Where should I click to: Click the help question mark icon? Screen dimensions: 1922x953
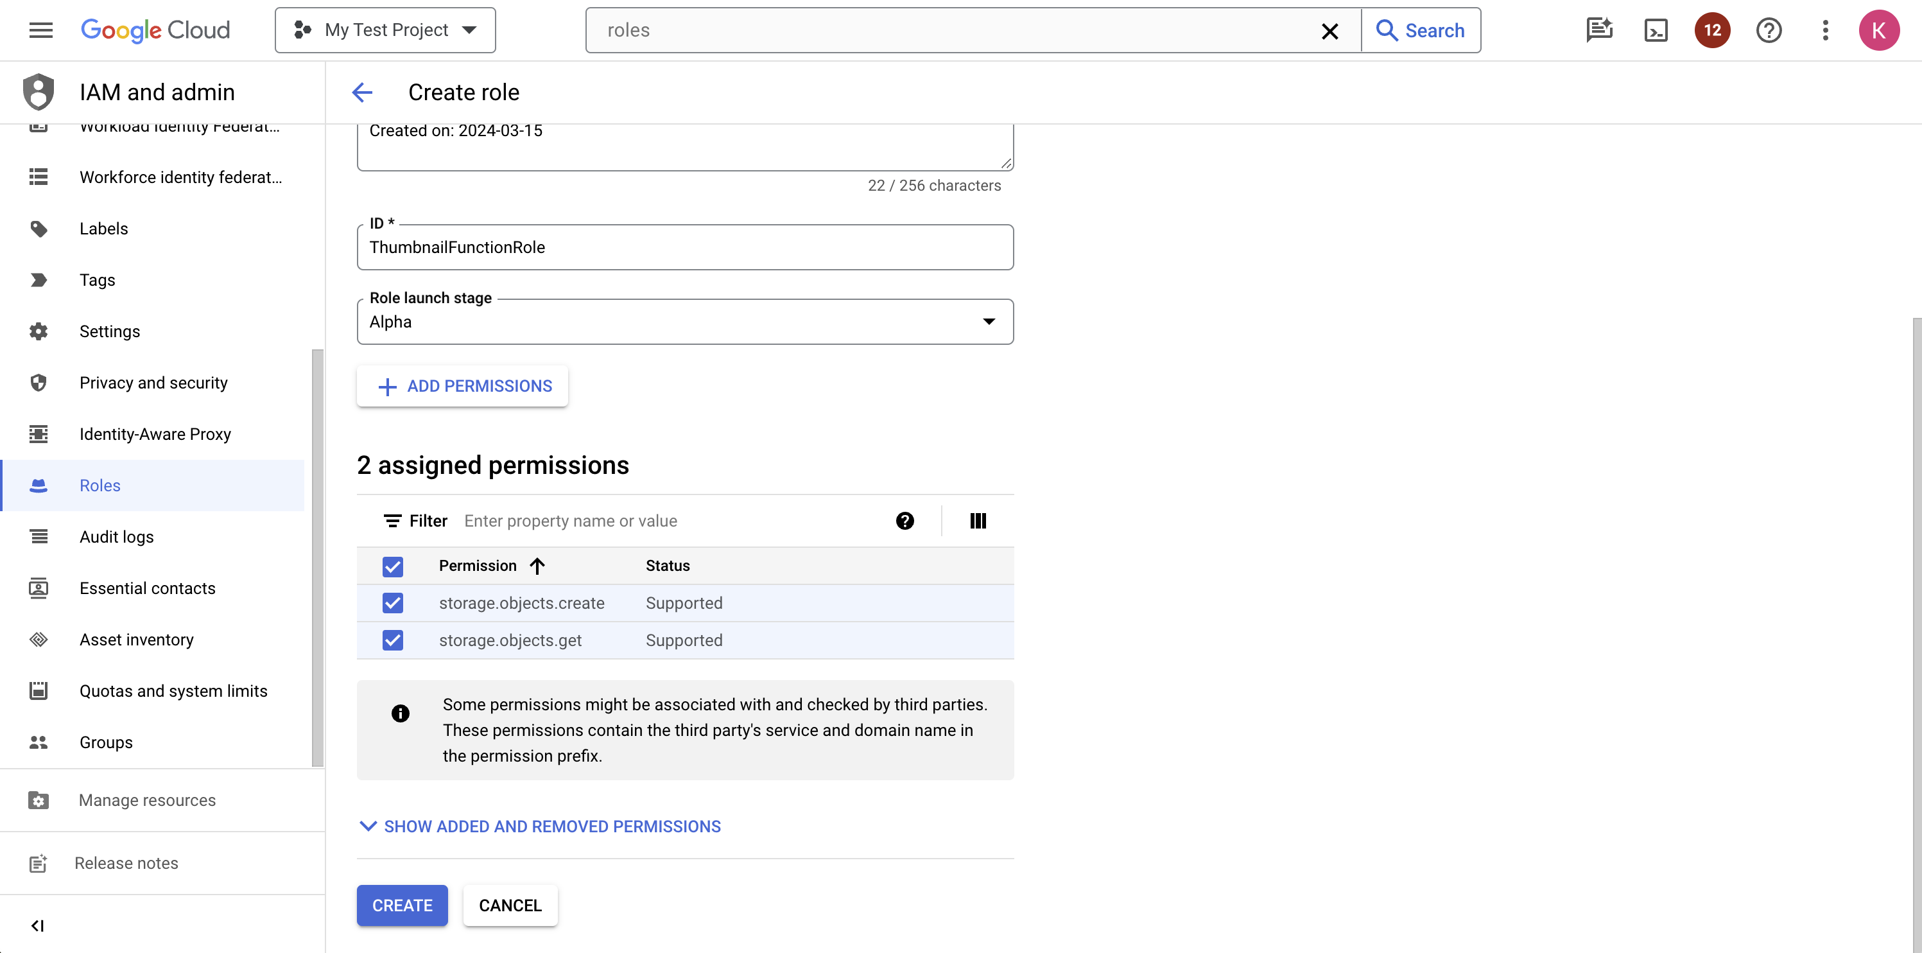(x=905, y=520)
